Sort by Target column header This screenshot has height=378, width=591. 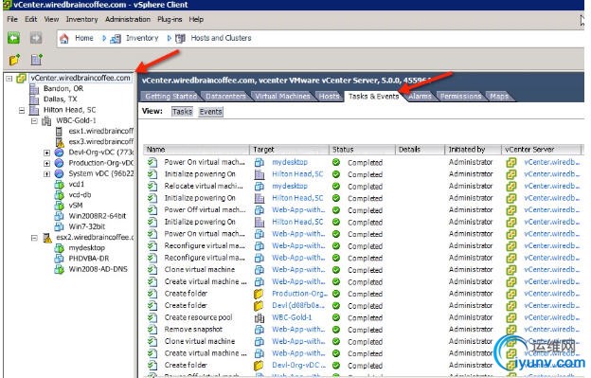[x=289, y=150]
